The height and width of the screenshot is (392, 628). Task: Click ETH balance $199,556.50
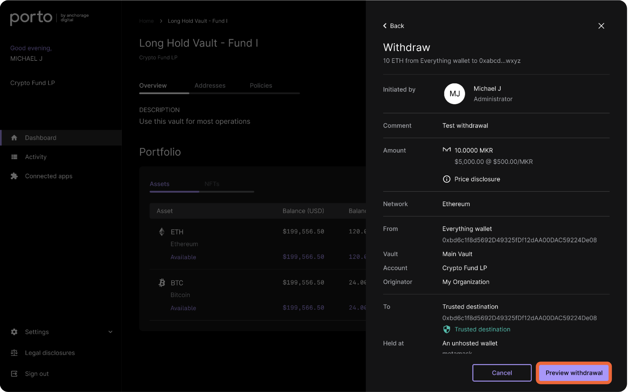point(303,232)
